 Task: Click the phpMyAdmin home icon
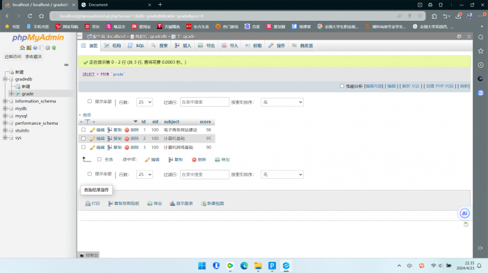click(22, 48)
